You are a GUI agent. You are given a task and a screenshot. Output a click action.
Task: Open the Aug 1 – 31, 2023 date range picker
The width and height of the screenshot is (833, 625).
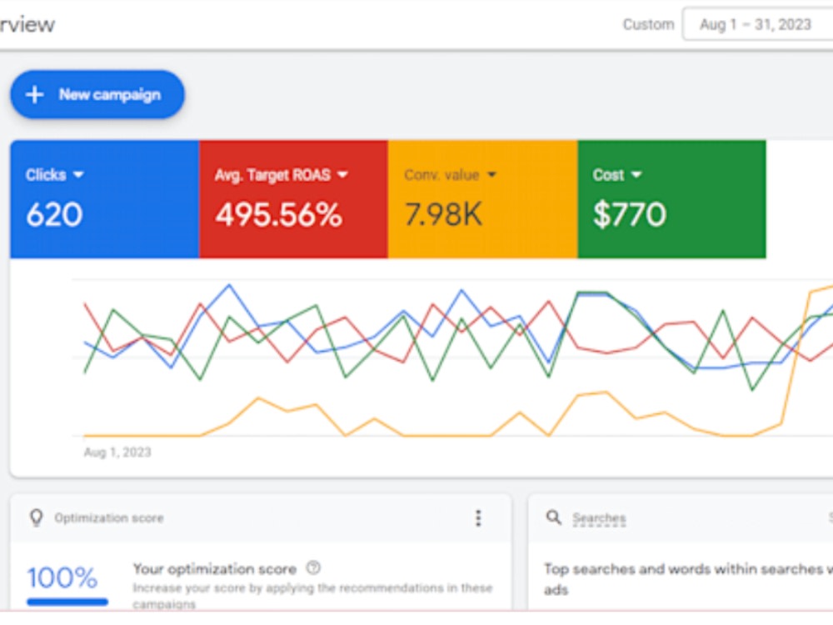(x=757, y=24)
